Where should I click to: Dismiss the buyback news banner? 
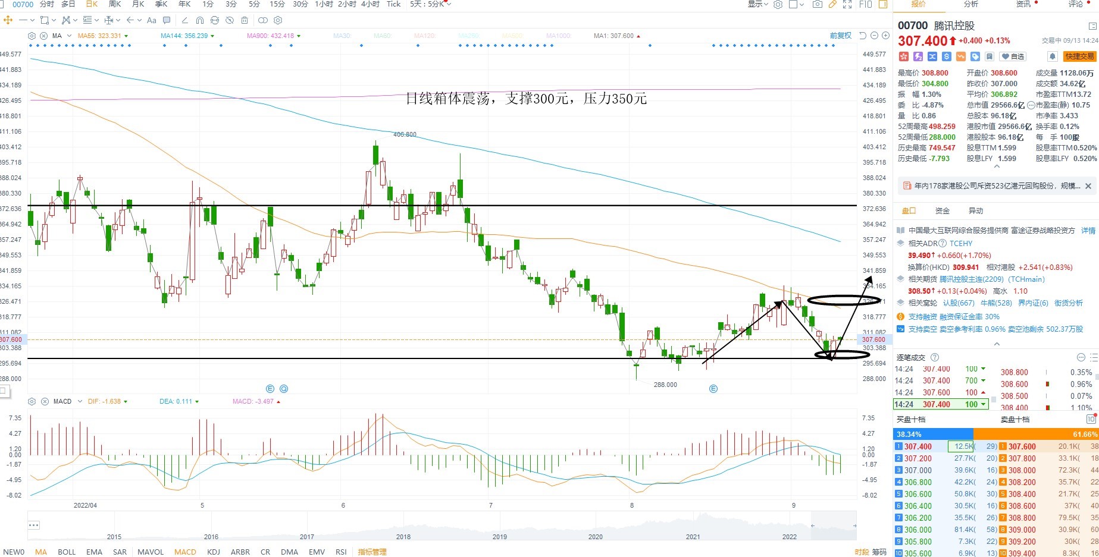tap(1088, 186)
